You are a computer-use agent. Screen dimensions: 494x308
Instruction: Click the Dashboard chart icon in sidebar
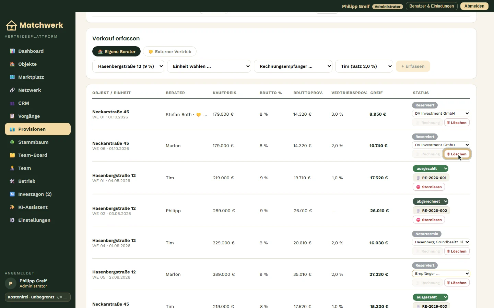click(x=12, y=51)
